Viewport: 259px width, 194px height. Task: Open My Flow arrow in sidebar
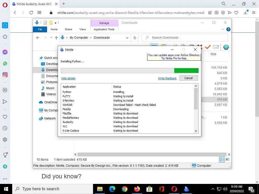click(x=5, y=102)
